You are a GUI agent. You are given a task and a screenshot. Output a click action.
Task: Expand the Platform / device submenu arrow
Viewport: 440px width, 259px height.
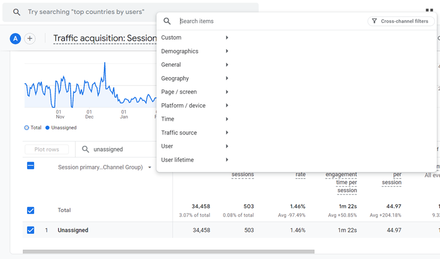click(x=227, y=105)
